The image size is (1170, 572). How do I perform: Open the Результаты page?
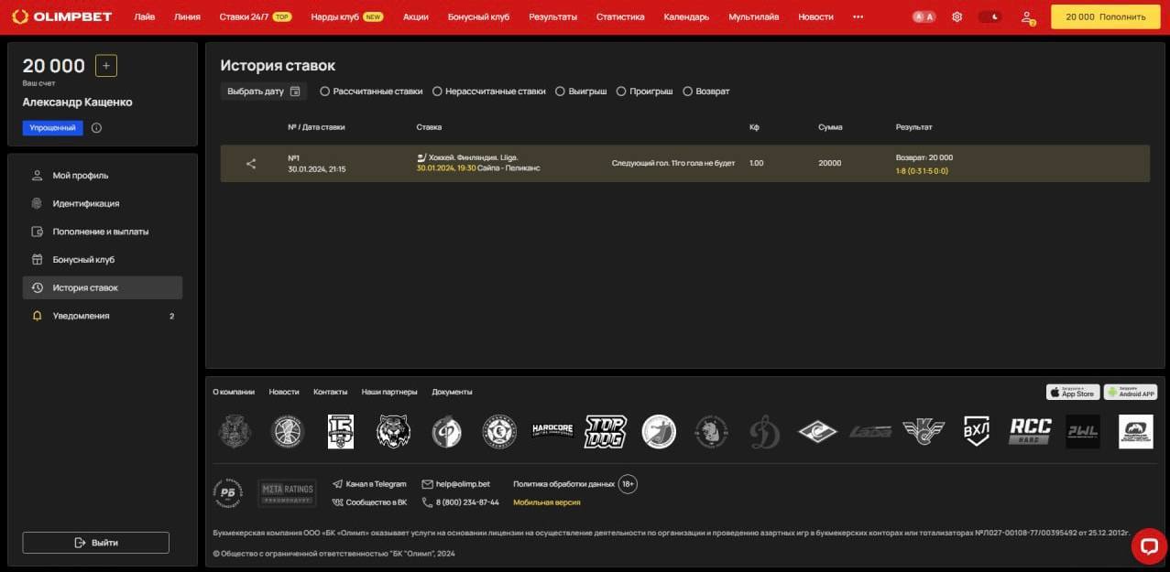(552, 16)
